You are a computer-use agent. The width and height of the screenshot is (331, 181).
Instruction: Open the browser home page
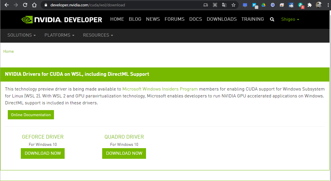[x=34, y=5]
